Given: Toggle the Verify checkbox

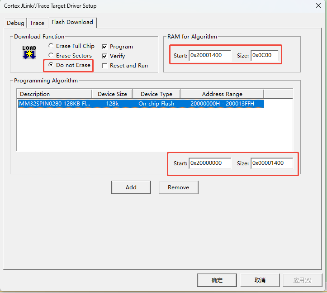Looking at the screenshot, I should click(x=104, y=56).
